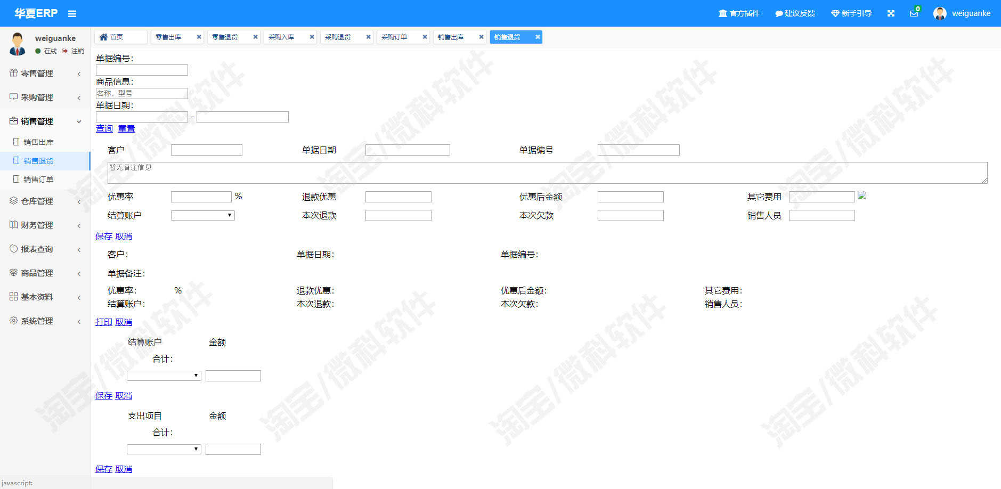Close the 销售出库 tab
Viewport: 1001px width, 489px height.
coord(481,37)
